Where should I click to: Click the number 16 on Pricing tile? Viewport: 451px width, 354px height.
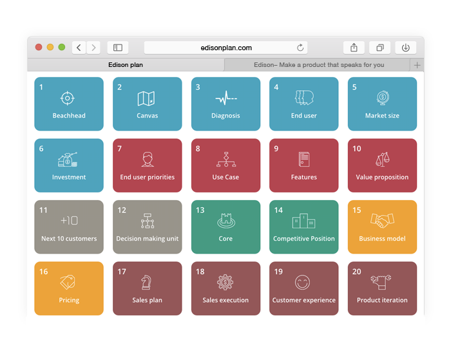pos(44,272)
